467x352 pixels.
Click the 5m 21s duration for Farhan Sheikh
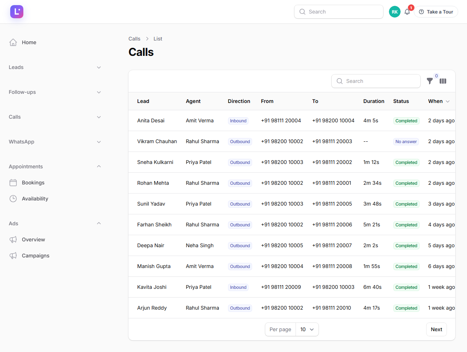(372, 225)
